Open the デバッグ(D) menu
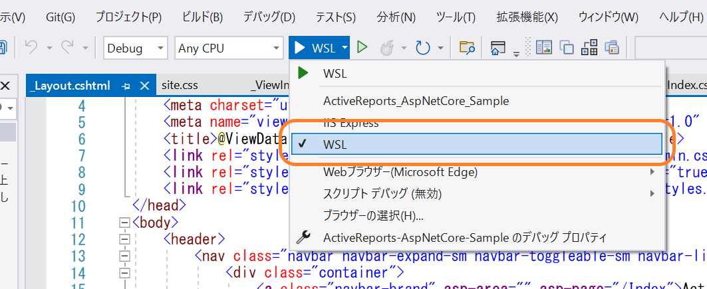 coord(269,17)
